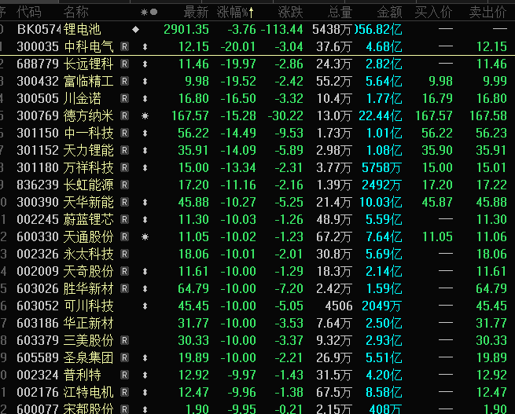515x414 pixels.
Task: Select stock name 天奇股份
Action: coord(89,271)
